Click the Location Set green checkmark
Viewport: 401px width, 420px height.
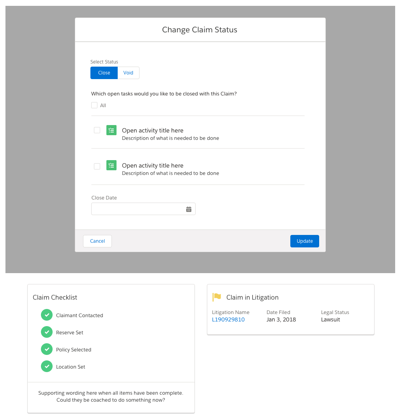47,366
